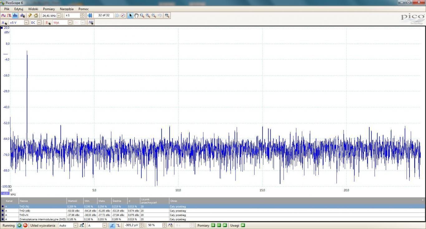Click the -53,58 dBc THD value
Viewport: 426px width, 229px height.
(x=73, y=211)
